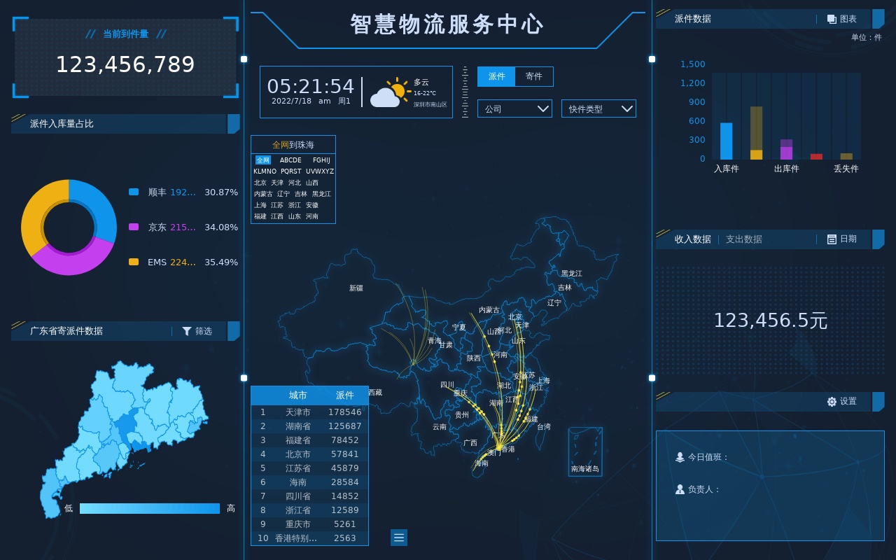Click the 图表 chart icon
The image size is (896, 560).
coord(832,19)
